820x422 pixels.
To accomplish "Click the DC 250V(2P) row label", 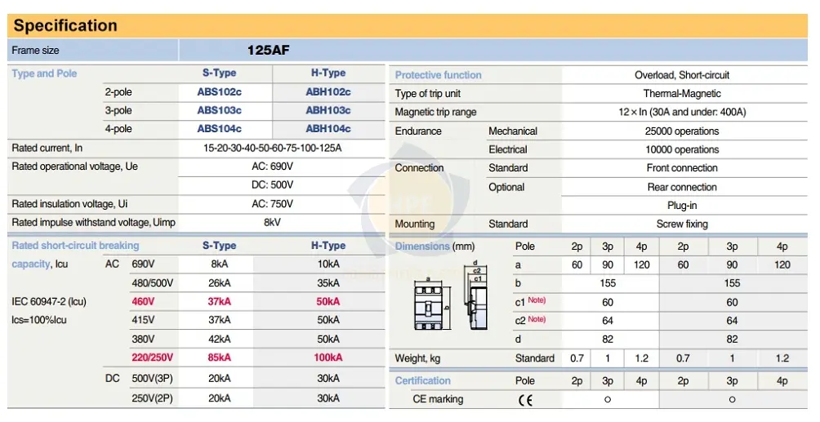I will pyautogui.click(x=152, y=398).
